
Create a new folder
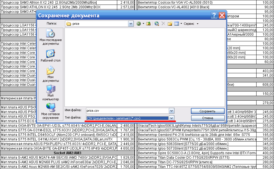[x=170, y=24]
